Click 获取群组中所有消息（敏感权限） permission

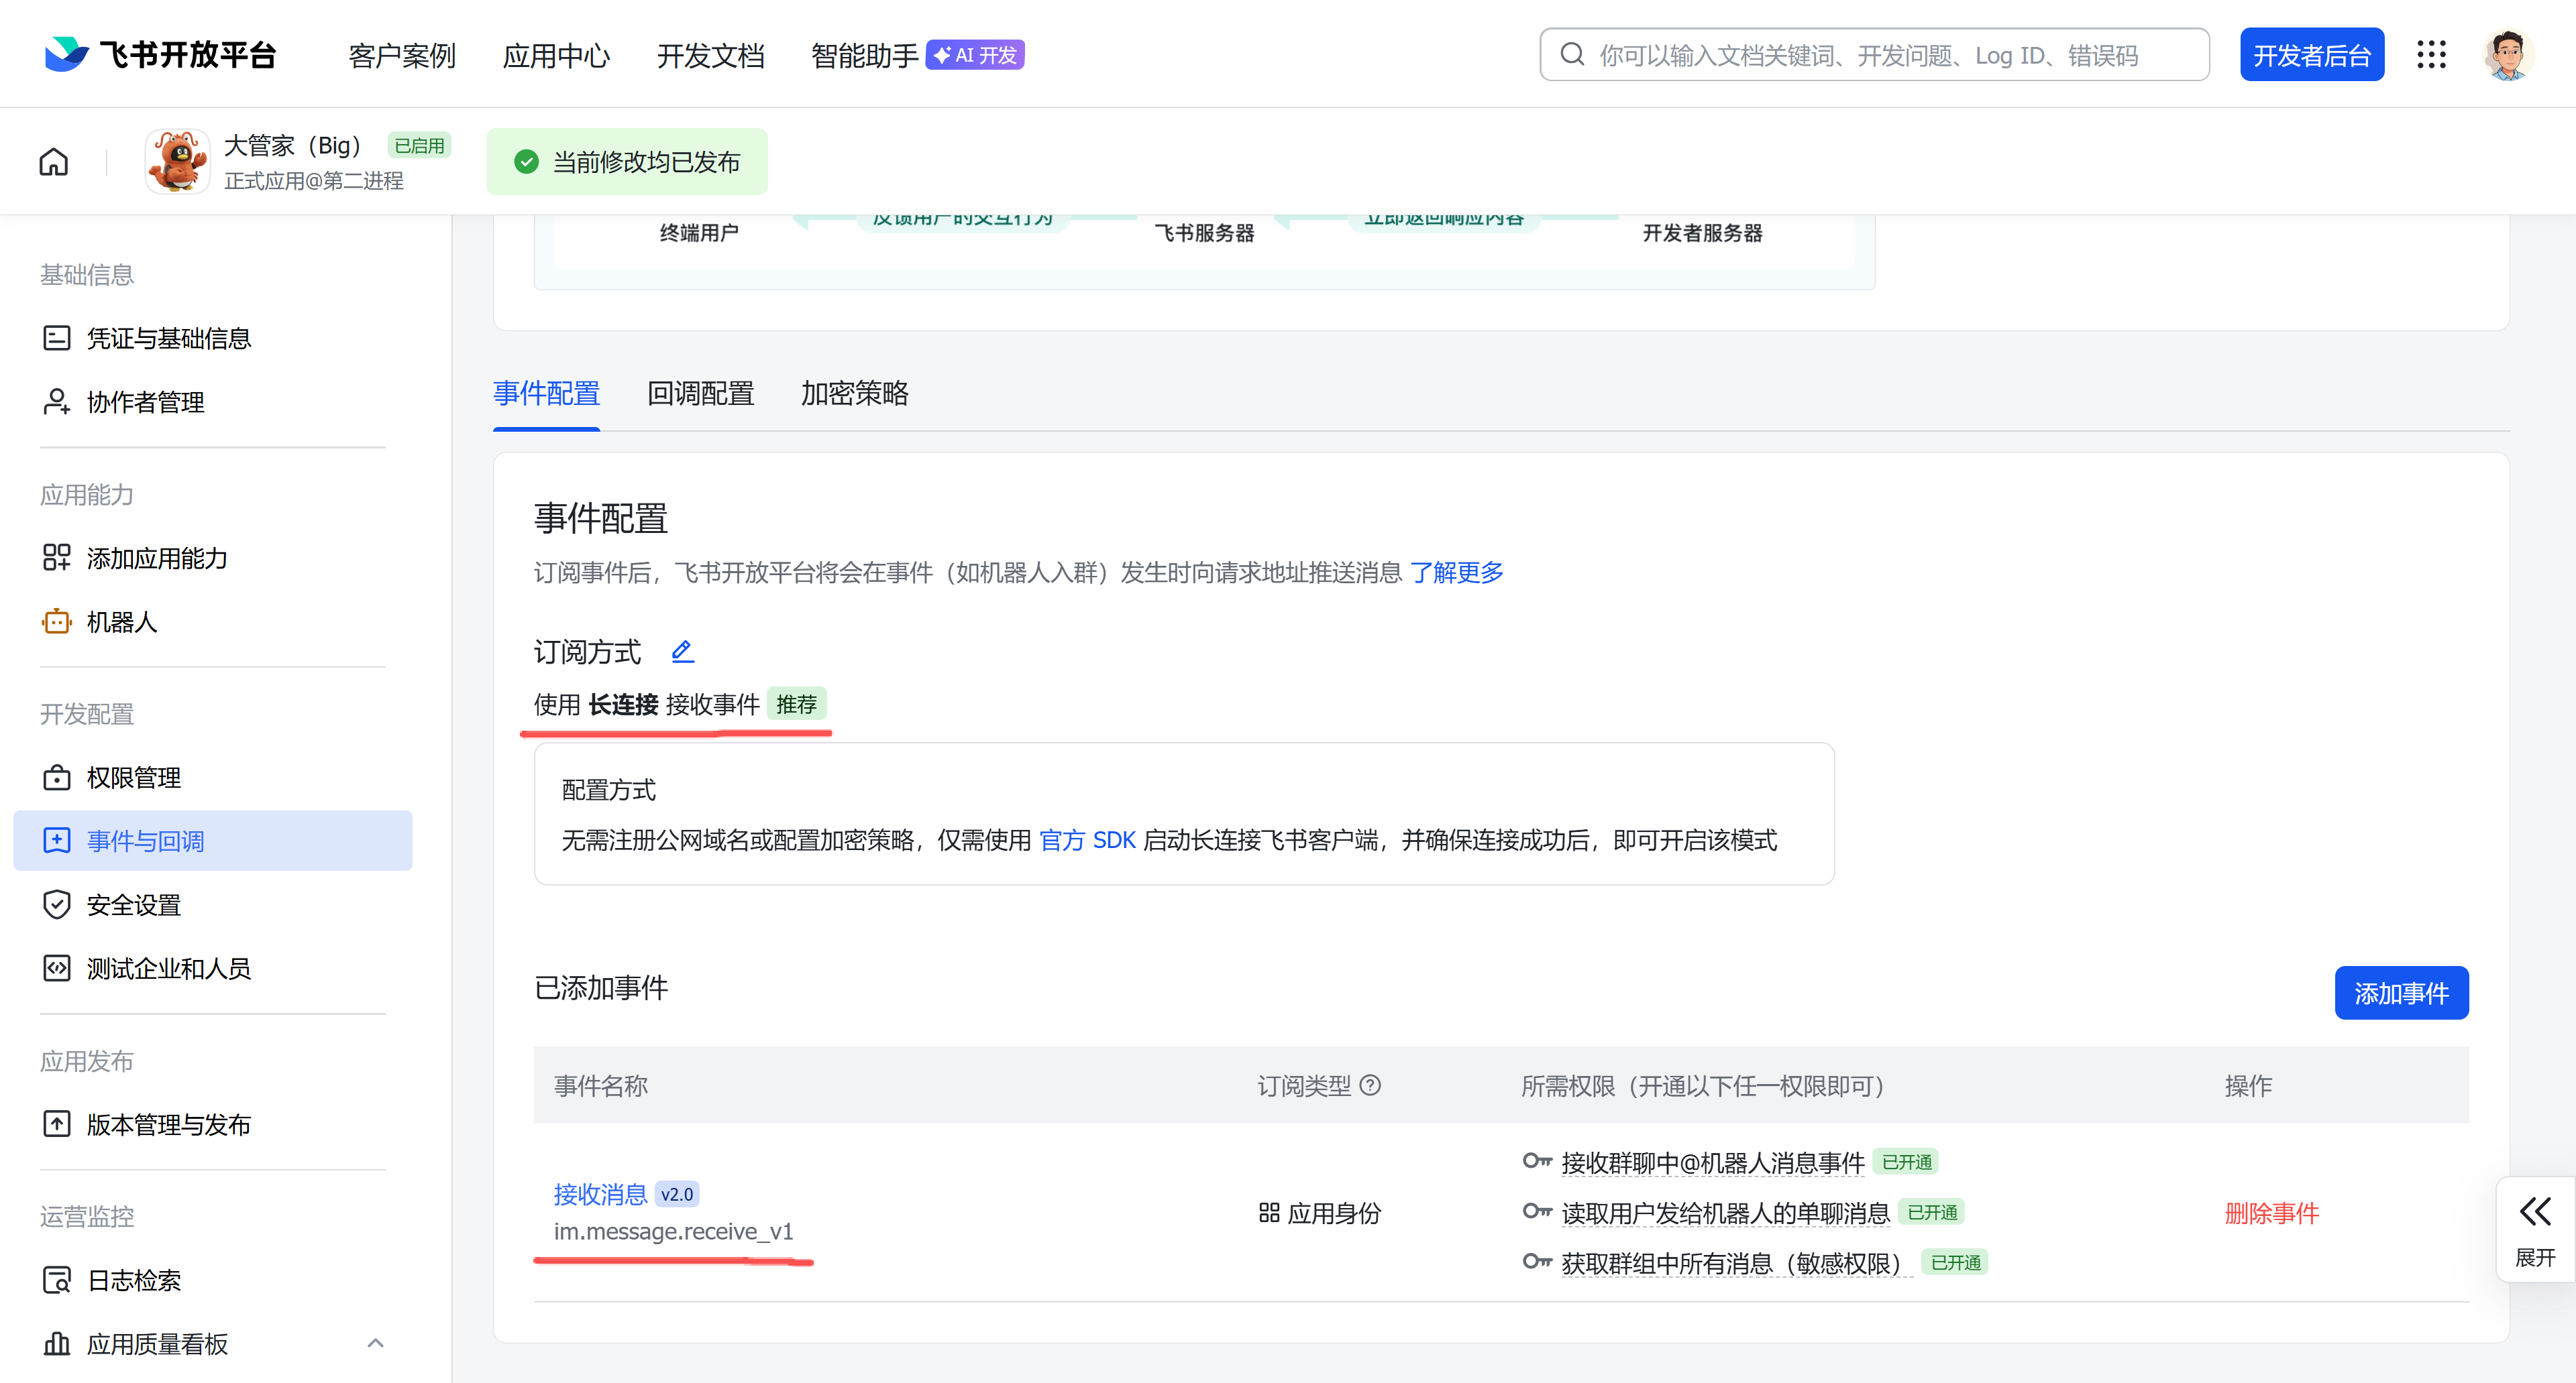point(1737,1263)
